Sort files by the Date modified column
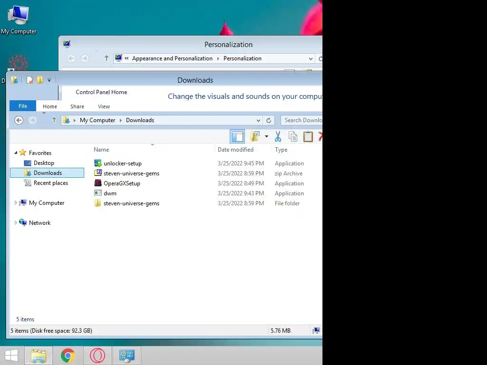This screenshot has width=487, height=365. tap(235, 150)
